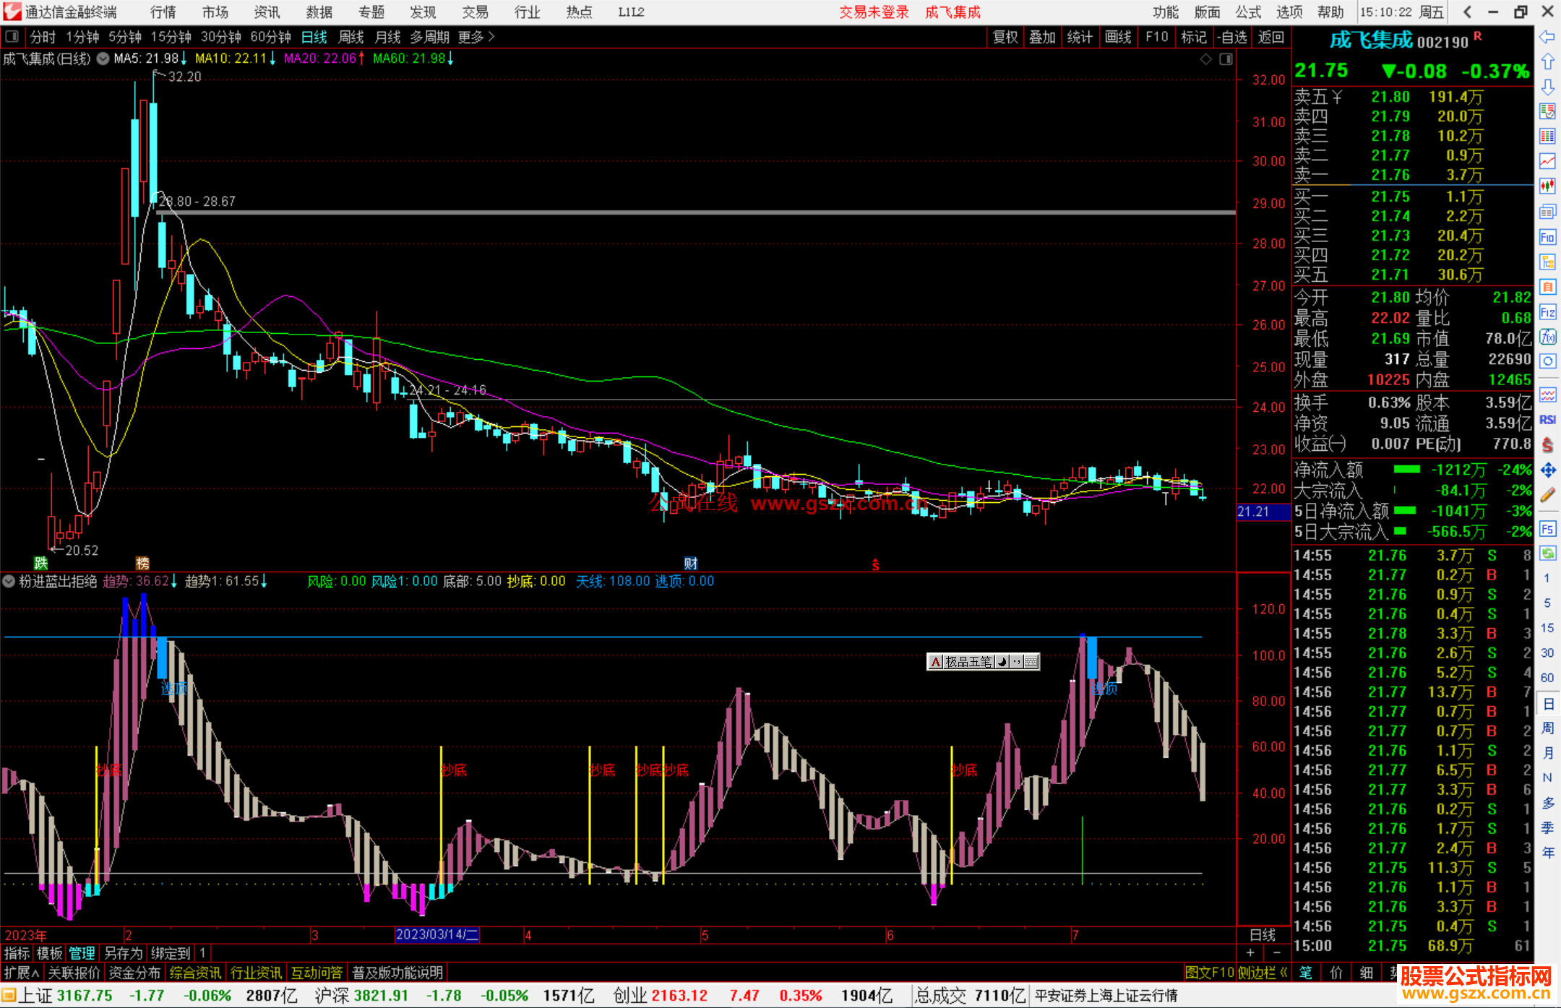Open the F10 company info sidebar icon

pyautogui.click(x=1547, y=237)
